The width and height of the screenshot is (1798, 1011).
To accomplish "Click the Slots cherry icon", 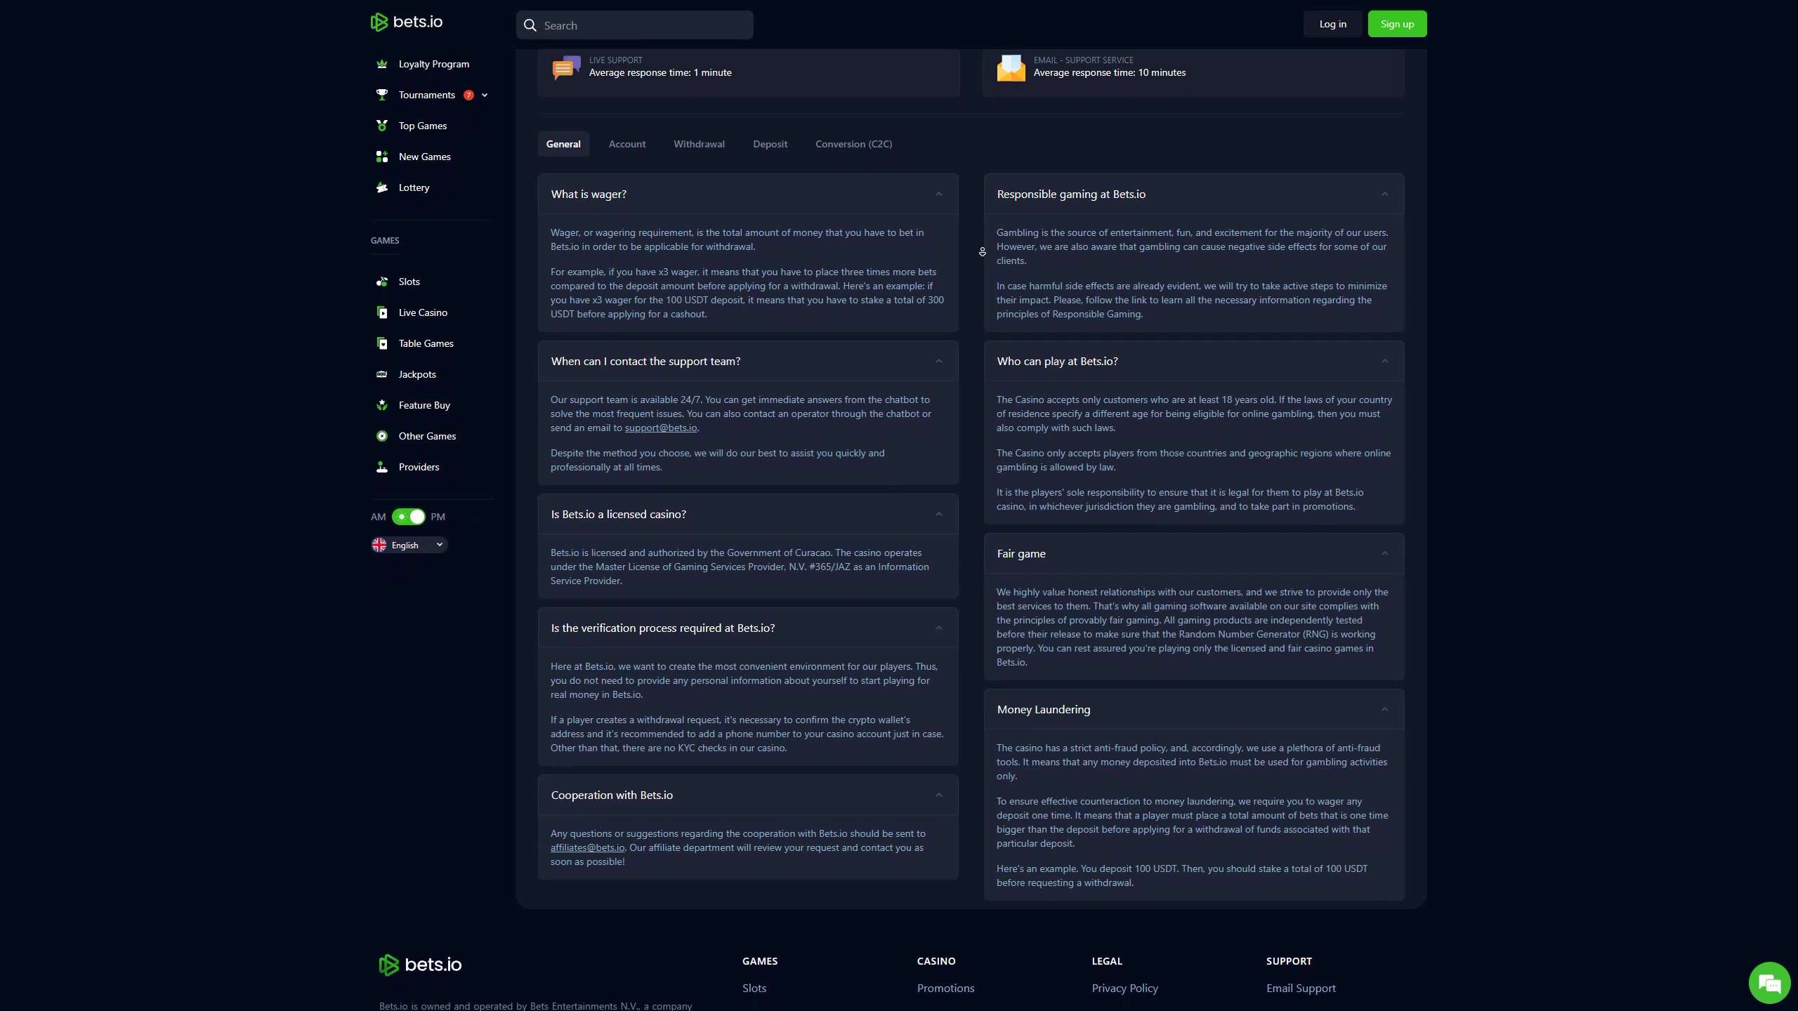I will click(x=382, y=282).
